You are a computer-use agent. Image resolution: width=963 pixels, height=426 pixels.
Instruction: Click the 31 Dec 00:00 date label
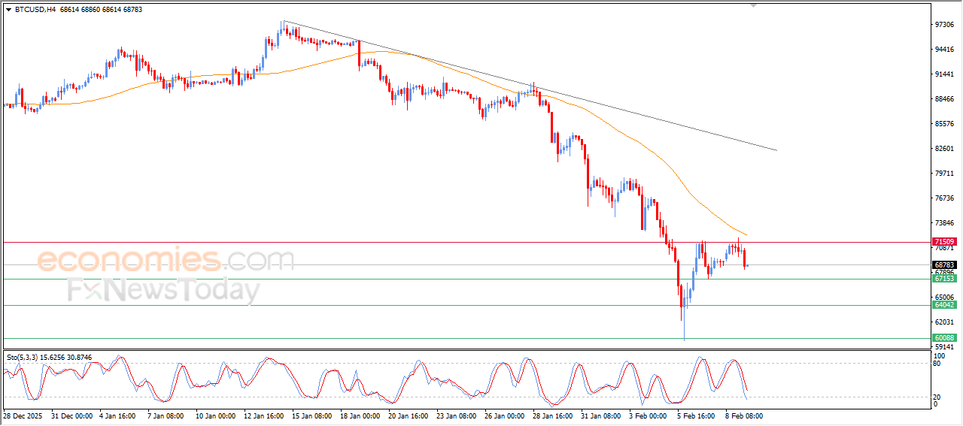pos(71,415)
